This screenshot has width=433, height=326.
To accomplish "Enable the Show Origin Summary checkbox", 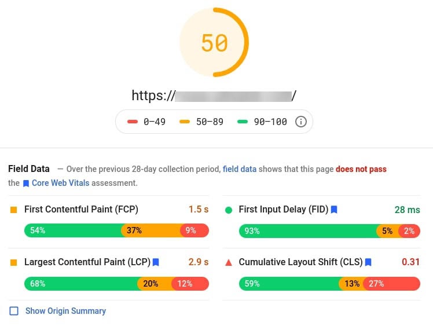I will click(x=14, y=311).
